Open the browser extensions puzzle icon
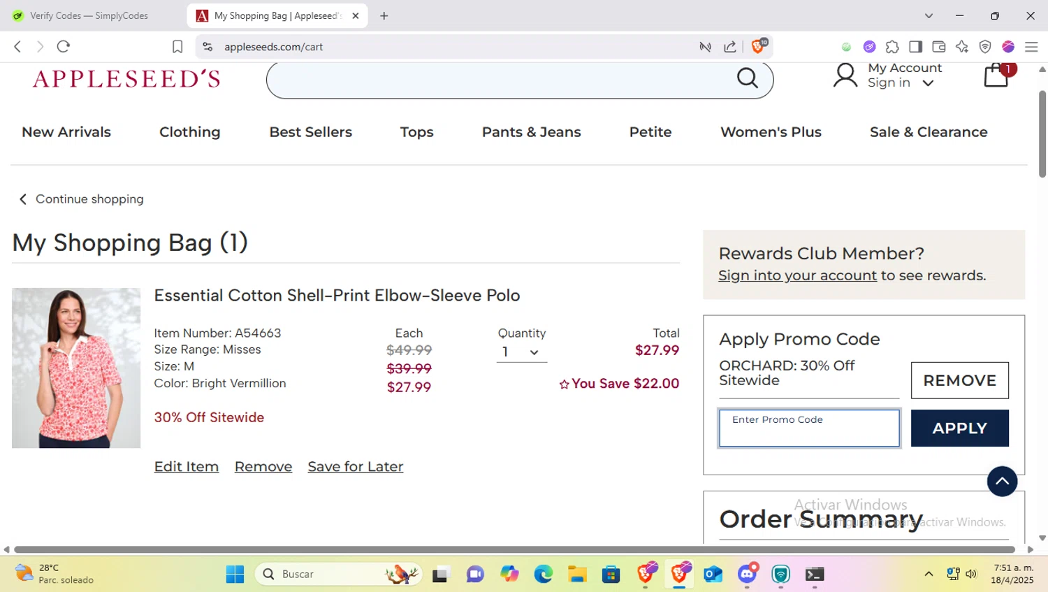The height and width of the screenshot is (592, 1048). (x=892, y=47)
